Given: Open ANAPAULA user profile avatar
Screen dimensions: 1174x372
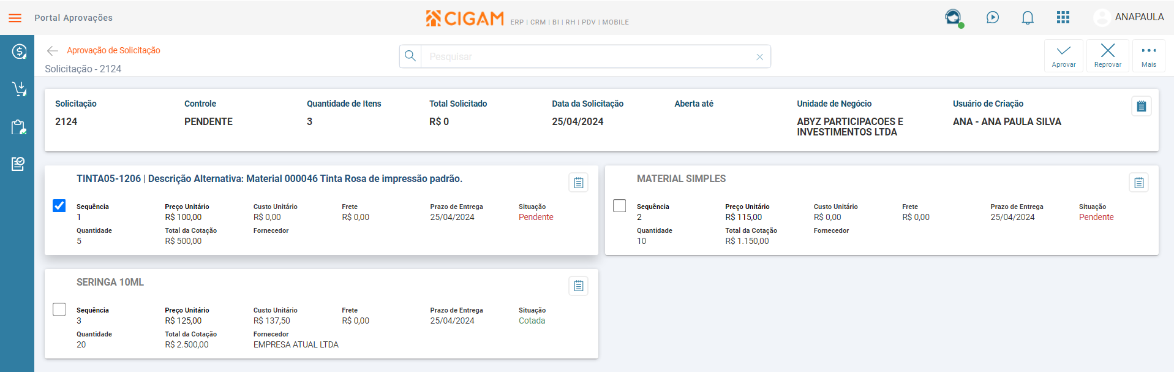Looking at the screenshot, I should point(1102,18).
